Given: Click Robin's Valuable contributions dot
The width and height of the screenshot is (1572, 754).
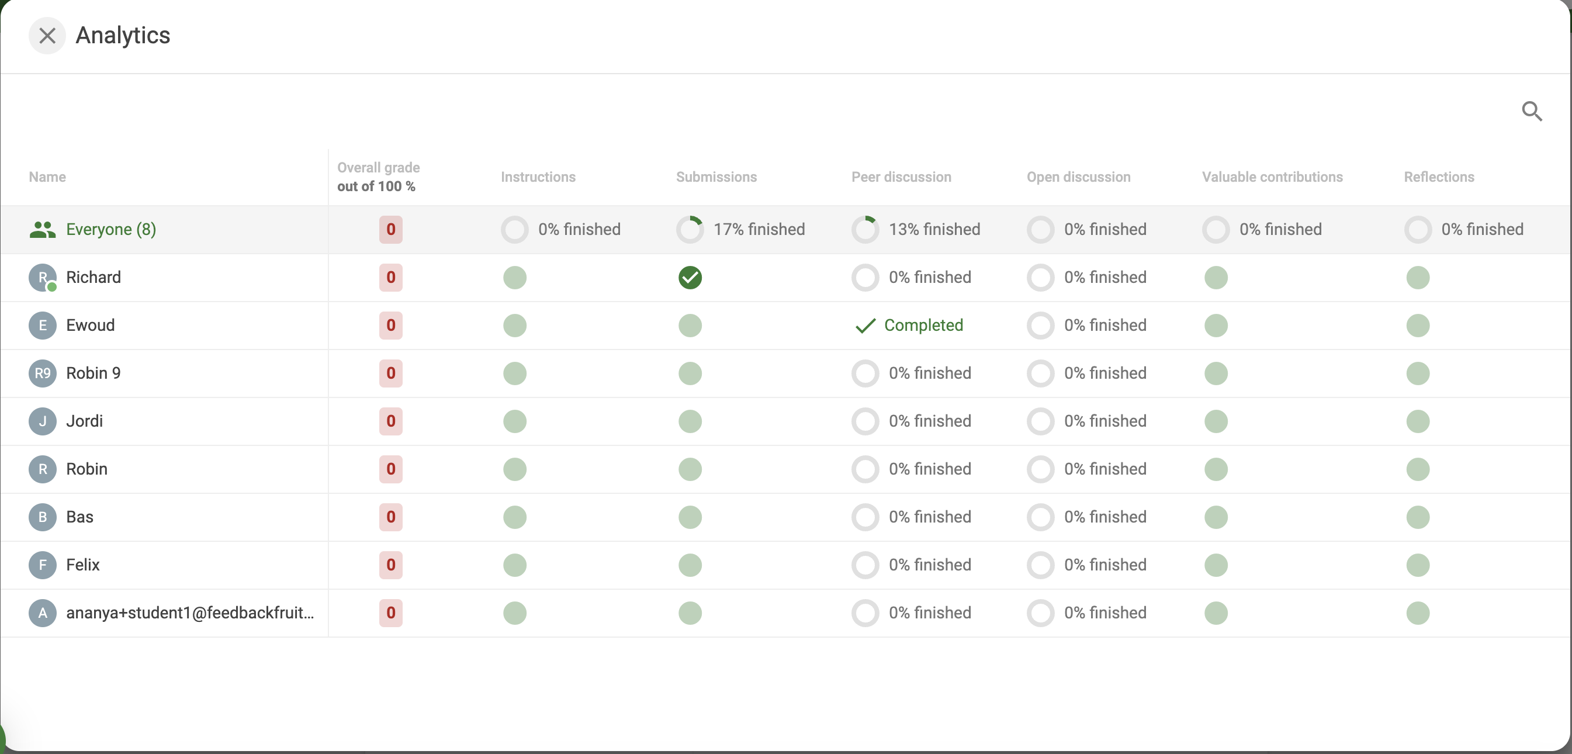Looking at the screenshot, I should [1216, 469].
